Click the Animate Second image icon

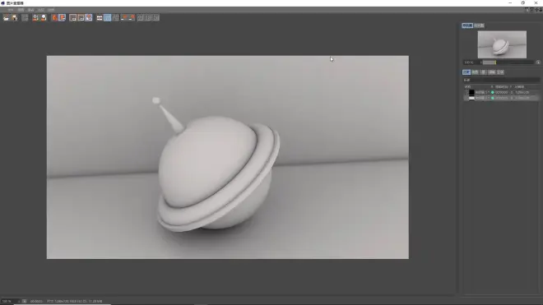(100, 17)
